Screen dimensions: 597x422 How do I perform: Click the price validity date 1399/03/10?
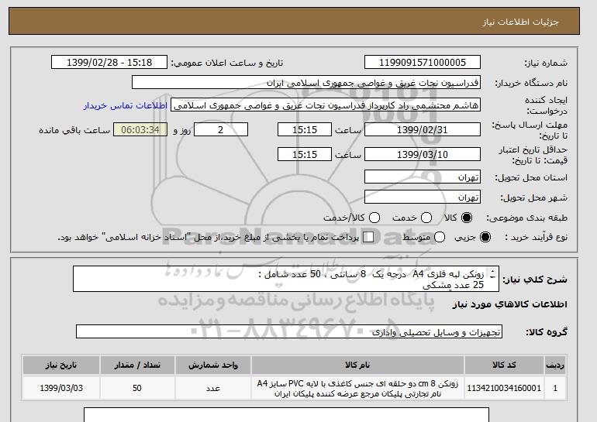click(423, 154)
